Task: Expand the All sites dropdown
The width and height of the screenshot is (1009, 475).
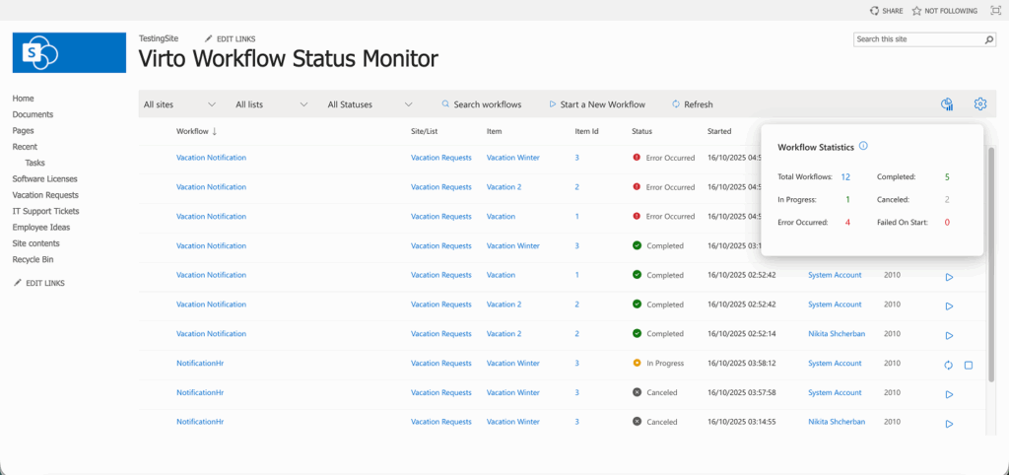Action: (x=179, y=104)
